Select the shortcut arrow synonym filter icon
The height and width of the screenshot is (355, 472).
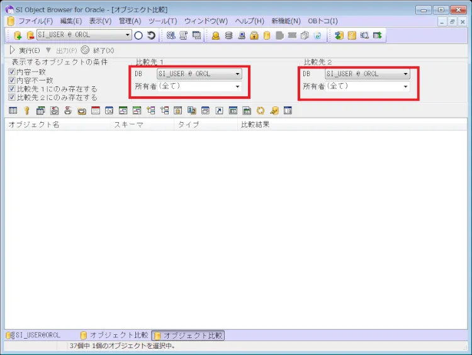click(x=219, y=111)
